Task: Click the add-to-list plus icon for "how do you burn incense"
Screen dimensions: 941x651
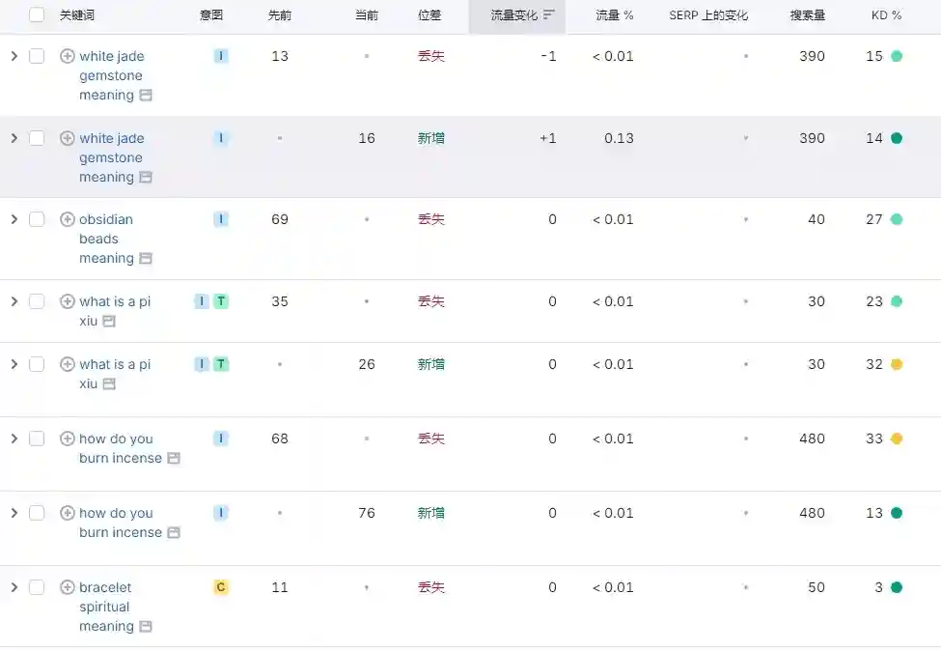Action: 67,439
